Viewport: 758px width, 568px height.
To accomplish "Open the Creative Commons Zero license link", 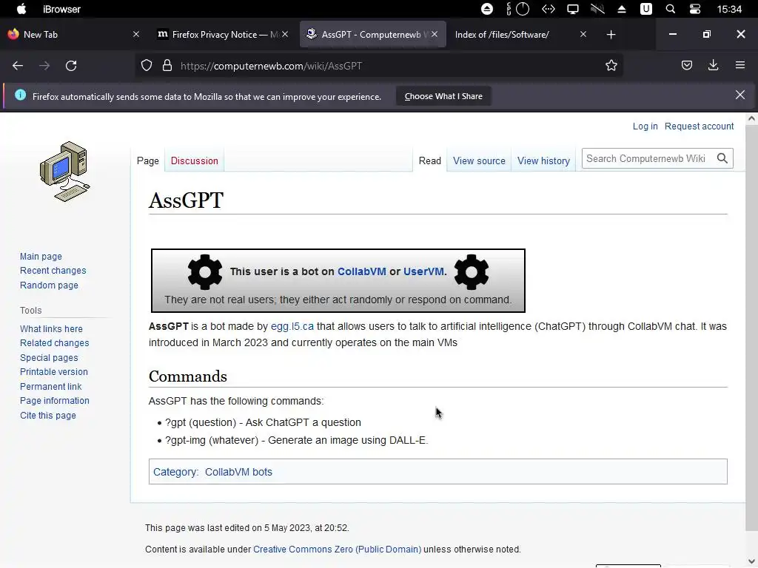I will [x=337, y=550].
